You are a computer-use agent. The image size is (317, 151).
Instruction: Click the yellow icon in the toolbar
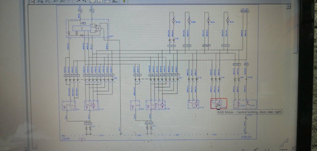tap(124, 1)
